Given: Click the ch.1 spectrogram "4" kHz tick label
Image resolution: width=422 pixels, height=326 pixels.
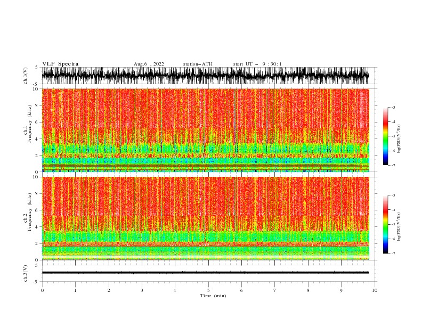Looking at the screenshot, I should pyautogui.click(x=37, y=139).
